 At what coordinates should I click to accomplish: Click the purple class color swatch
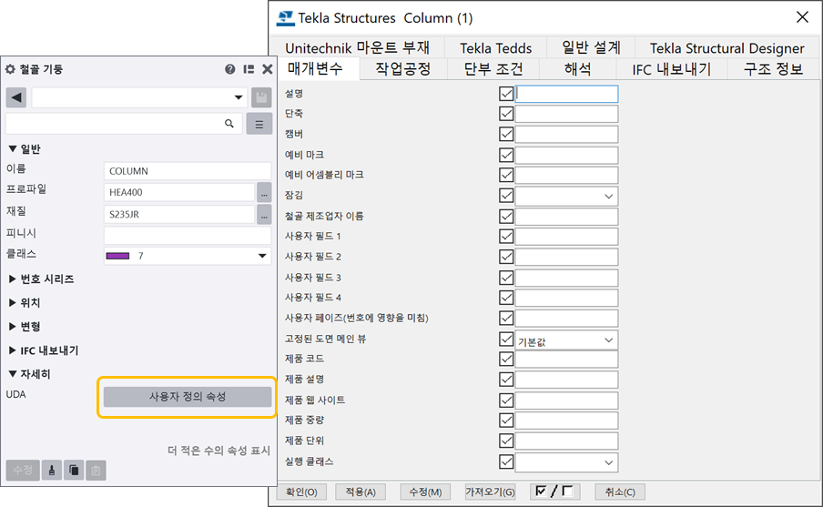[x=118, y=257]
